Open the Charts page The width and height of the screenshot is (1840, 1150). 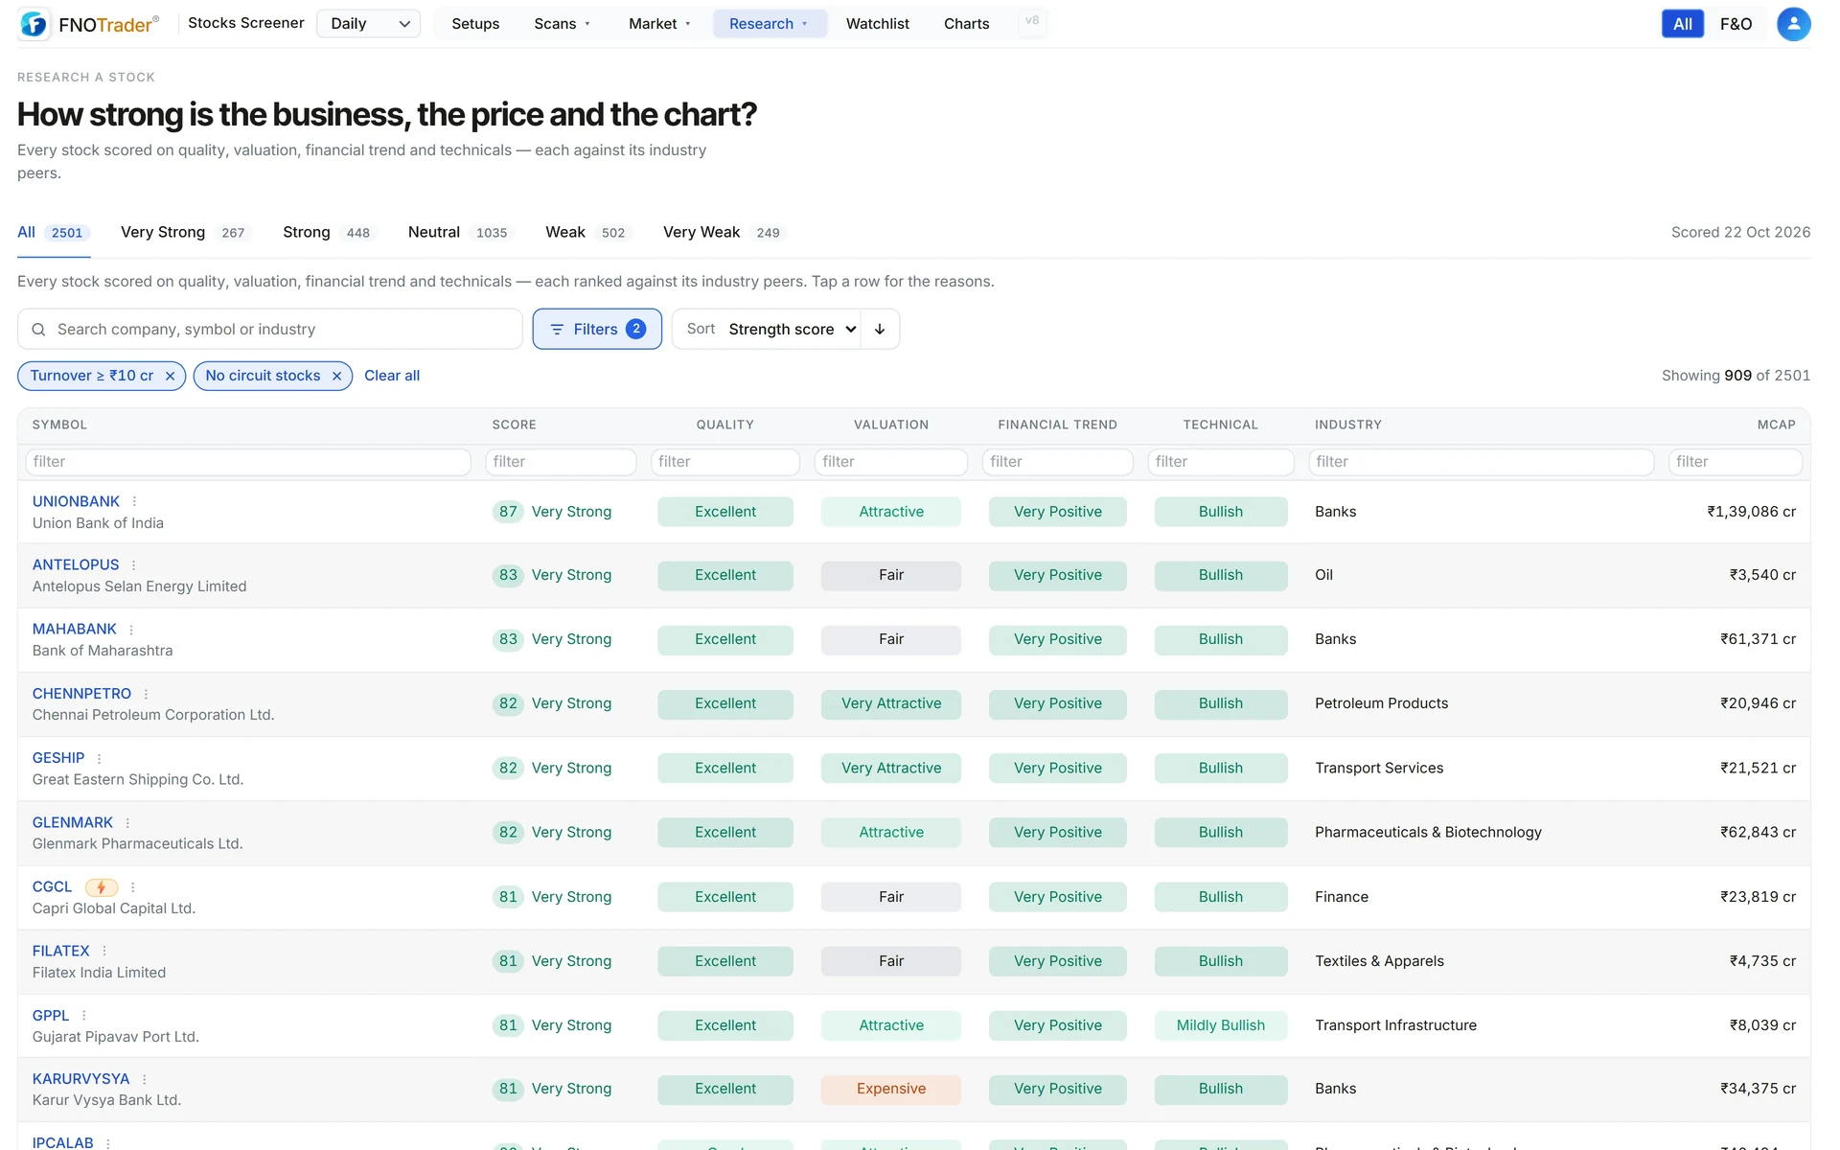click(x=966, y=24)
